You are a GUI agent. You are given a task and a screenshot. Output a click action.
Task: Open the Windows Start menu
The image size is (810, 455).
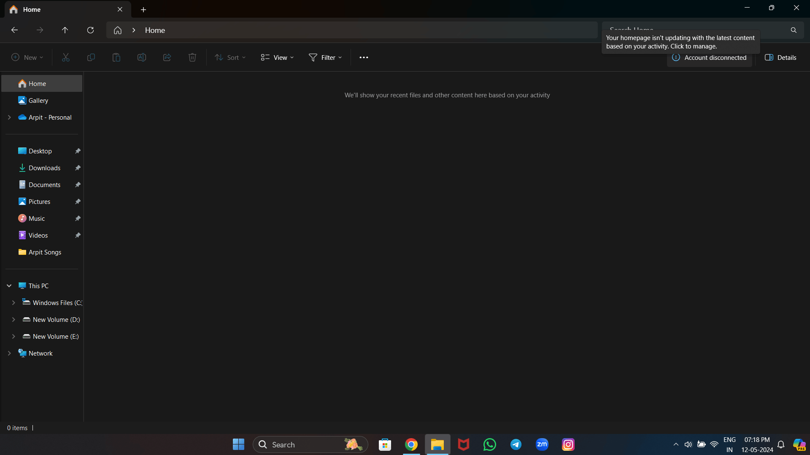(238, 444)
